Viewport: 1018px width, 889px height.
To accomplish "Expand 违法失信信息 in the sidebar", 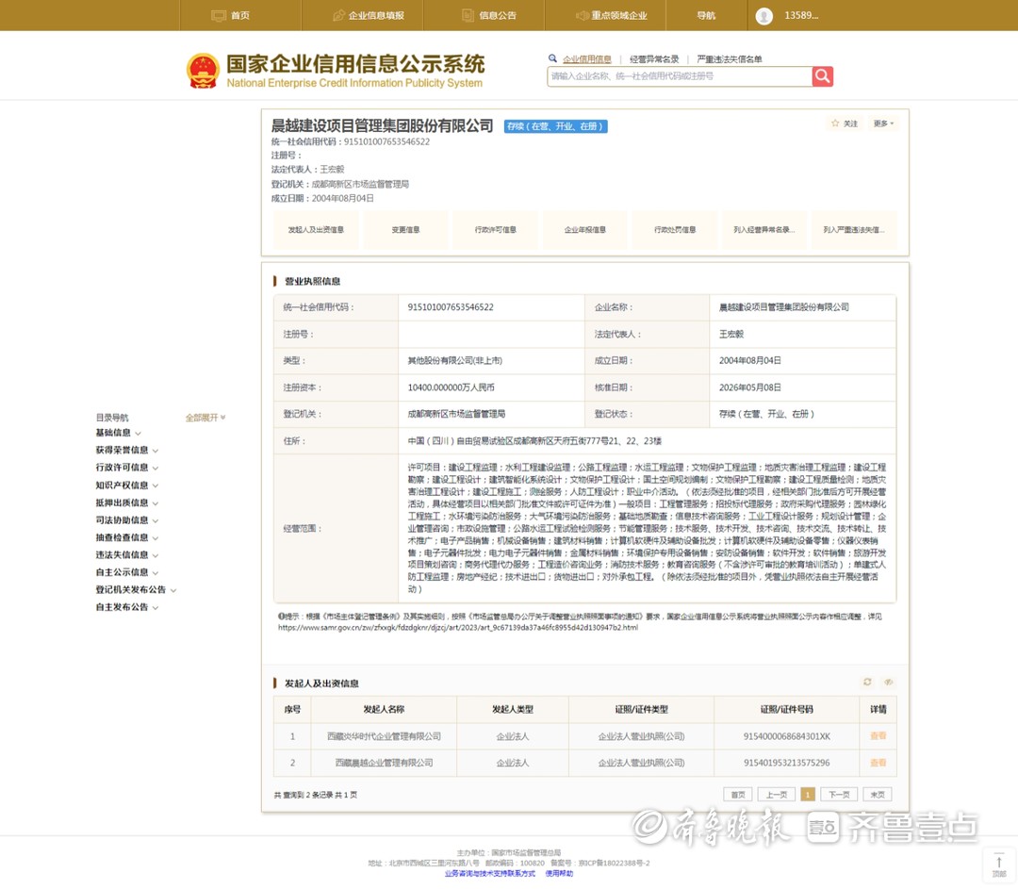I will click(126, 555).
